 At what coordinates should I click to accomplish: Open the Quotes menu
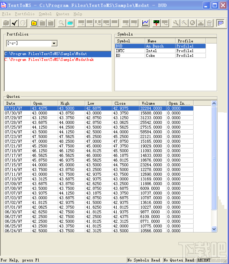pyautogui.click(x=62, y=14)
